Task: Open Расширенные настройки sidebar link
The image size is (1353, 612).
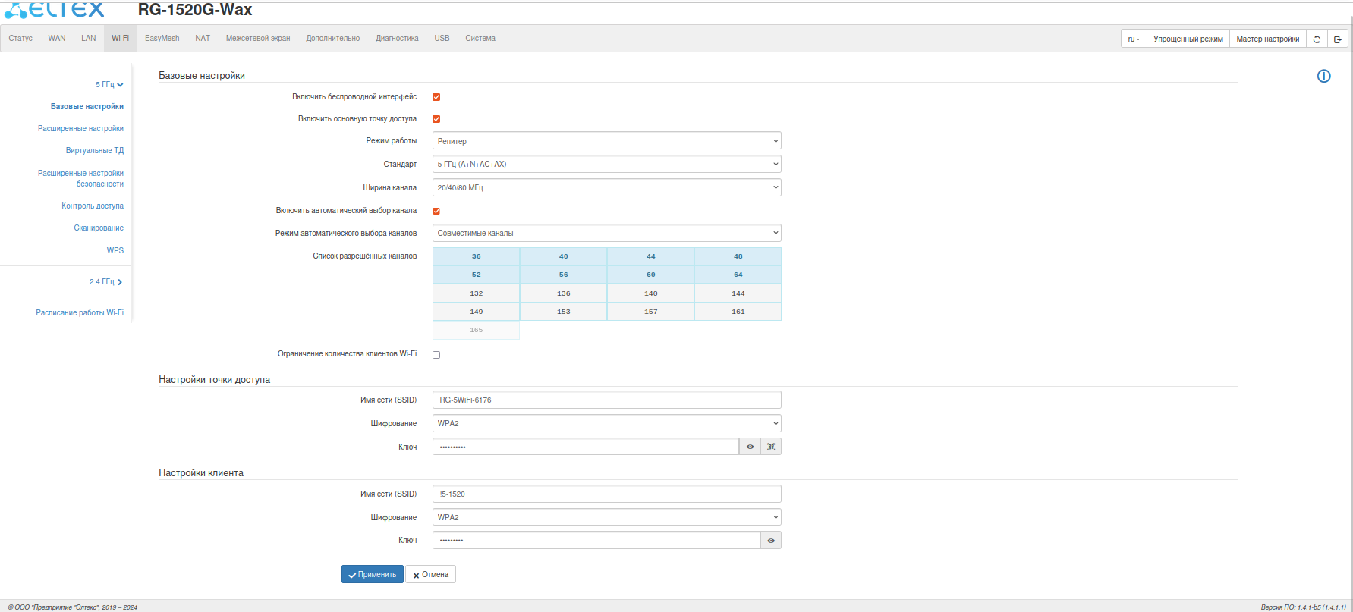Action: point(80,129)
